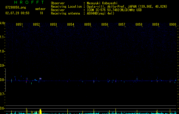Click the 0858 time axis label
The image size is (179, 114).
click(139, 25)
